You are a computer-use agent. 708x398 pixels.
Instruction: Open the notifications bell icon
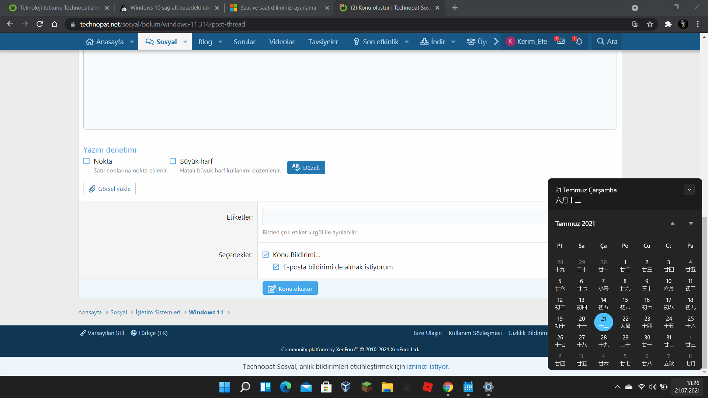tap(579, 41)
